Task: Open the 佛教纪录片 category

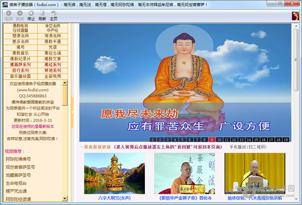Action: [x=21, y=59]
